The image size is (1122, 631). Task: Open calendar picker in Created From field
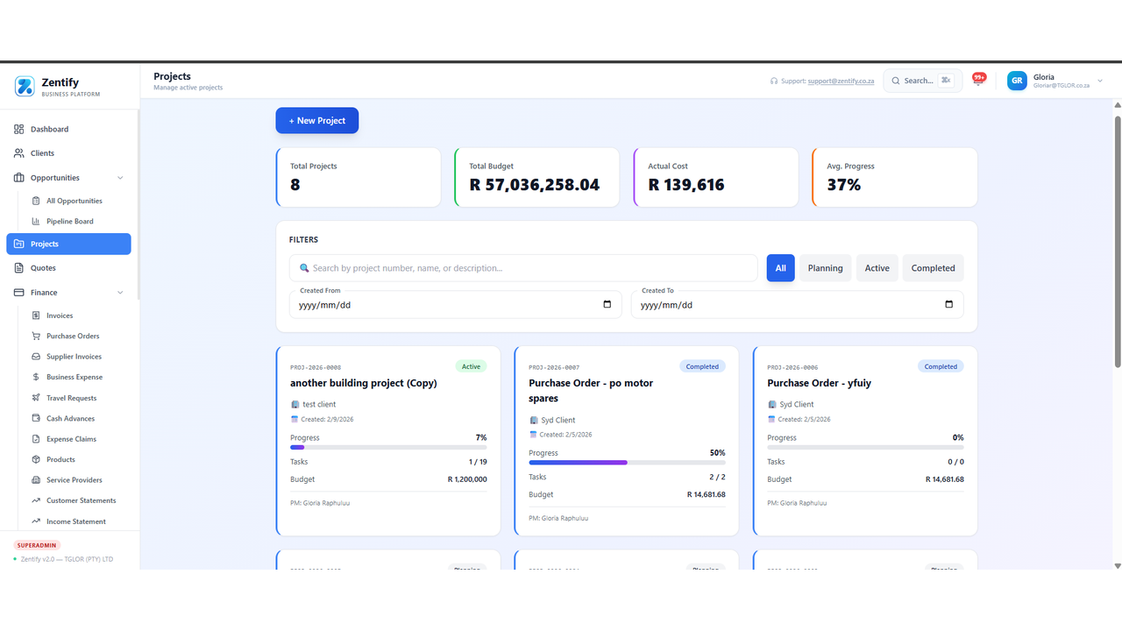pos(607,305)
